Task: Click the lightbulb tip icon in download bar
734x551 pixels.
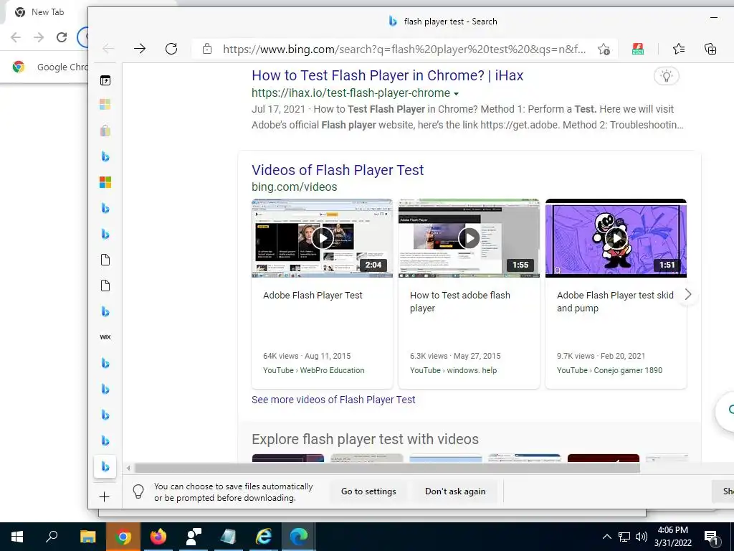Action: tap(138, 491)
